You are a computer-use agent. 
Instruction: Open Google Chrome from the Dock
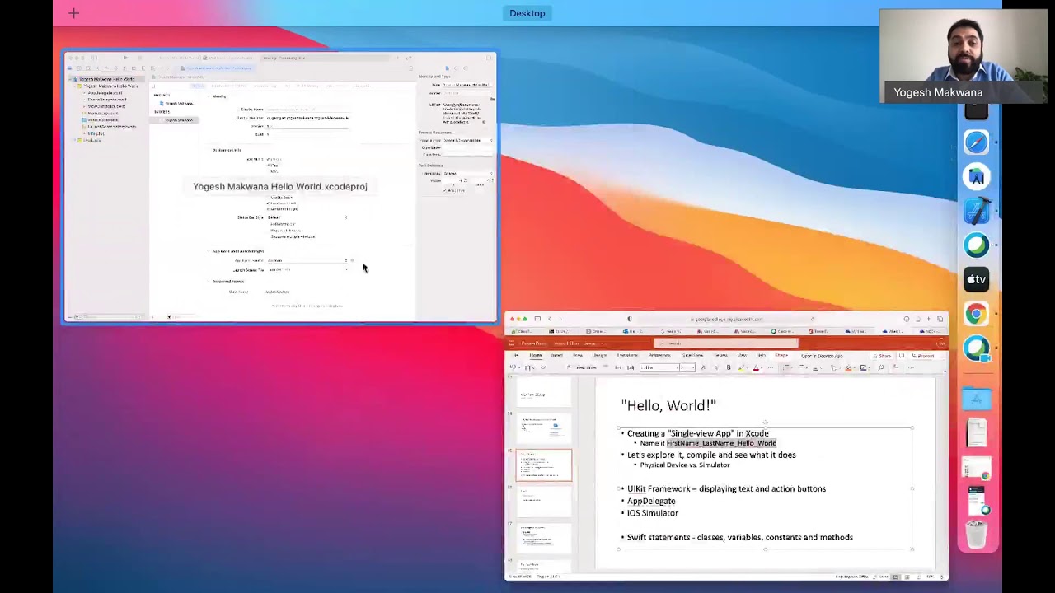977,314
